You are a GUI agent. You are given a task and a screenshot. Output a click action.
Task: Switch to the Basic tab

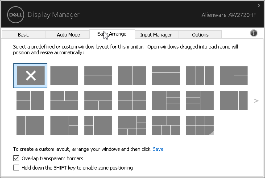[24, 35]
